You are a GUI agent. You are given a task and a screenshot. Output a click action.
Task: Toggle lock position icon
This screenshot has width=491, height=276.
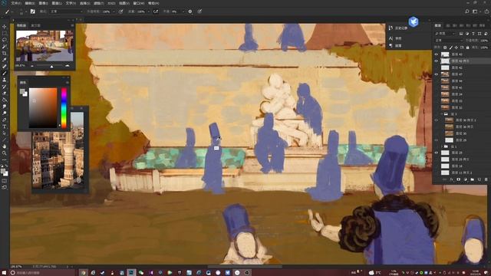point(456,48)
